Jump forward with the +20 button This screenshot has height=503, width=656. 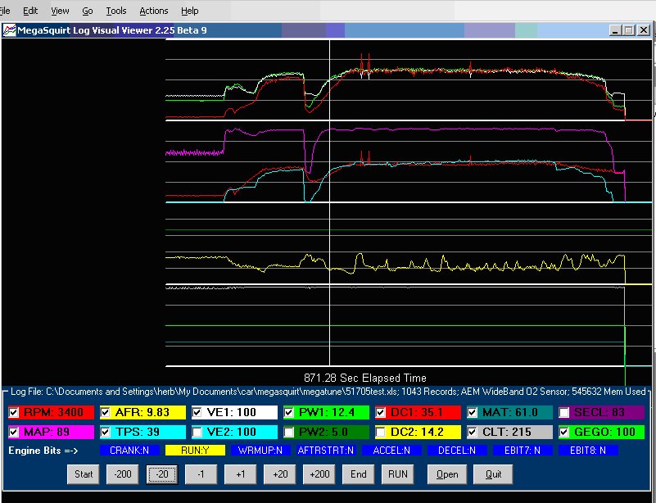click(280, 474)
